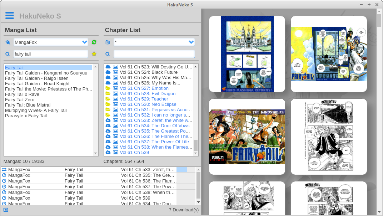This screenshot has width=383, height=216.
Task: Click the folder icon for Ch 527: Emotion
Action: point(109,88)
